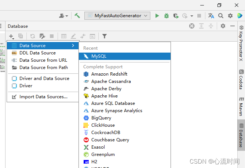The height and width of the screenshot is (168, 245).
Task: Select ClickHouse data source
Action: tap(125, 125)
